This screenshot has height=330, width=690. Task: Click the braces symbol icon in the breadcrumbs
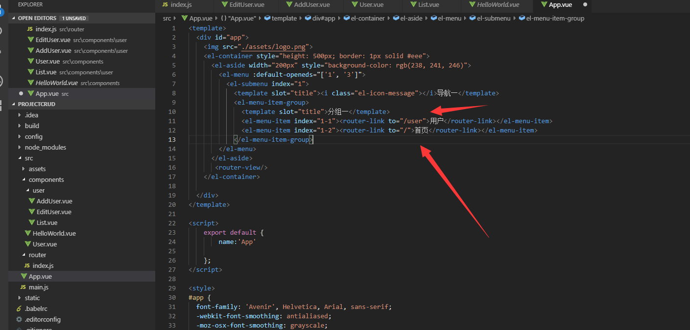(x=223, y=18)
